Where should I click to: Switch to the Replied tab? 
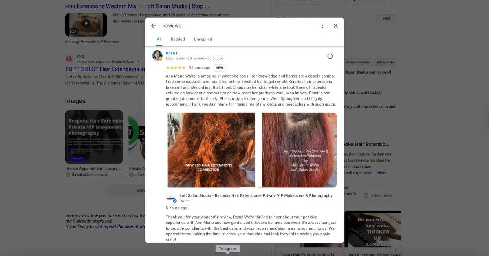[178, 39]
